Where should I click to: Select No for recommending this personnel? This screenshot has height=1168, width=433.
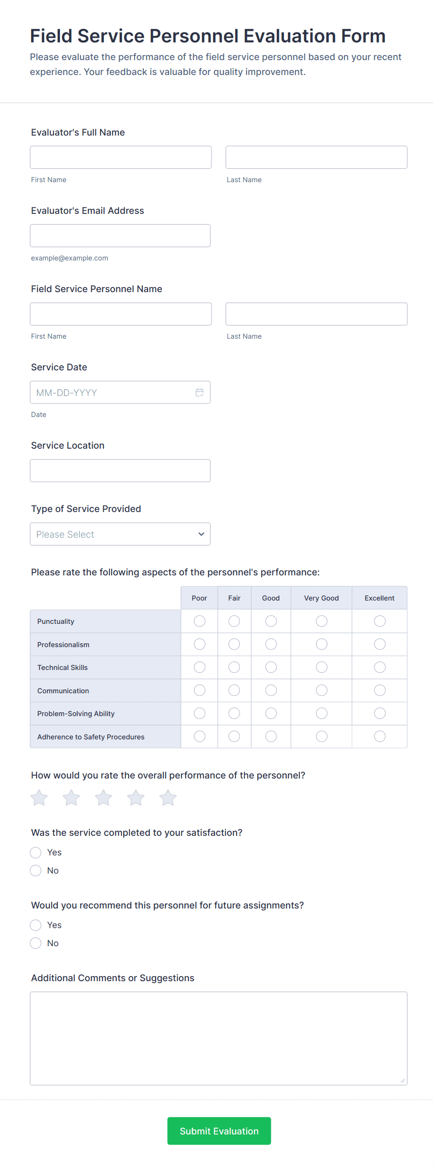[36, 943]
